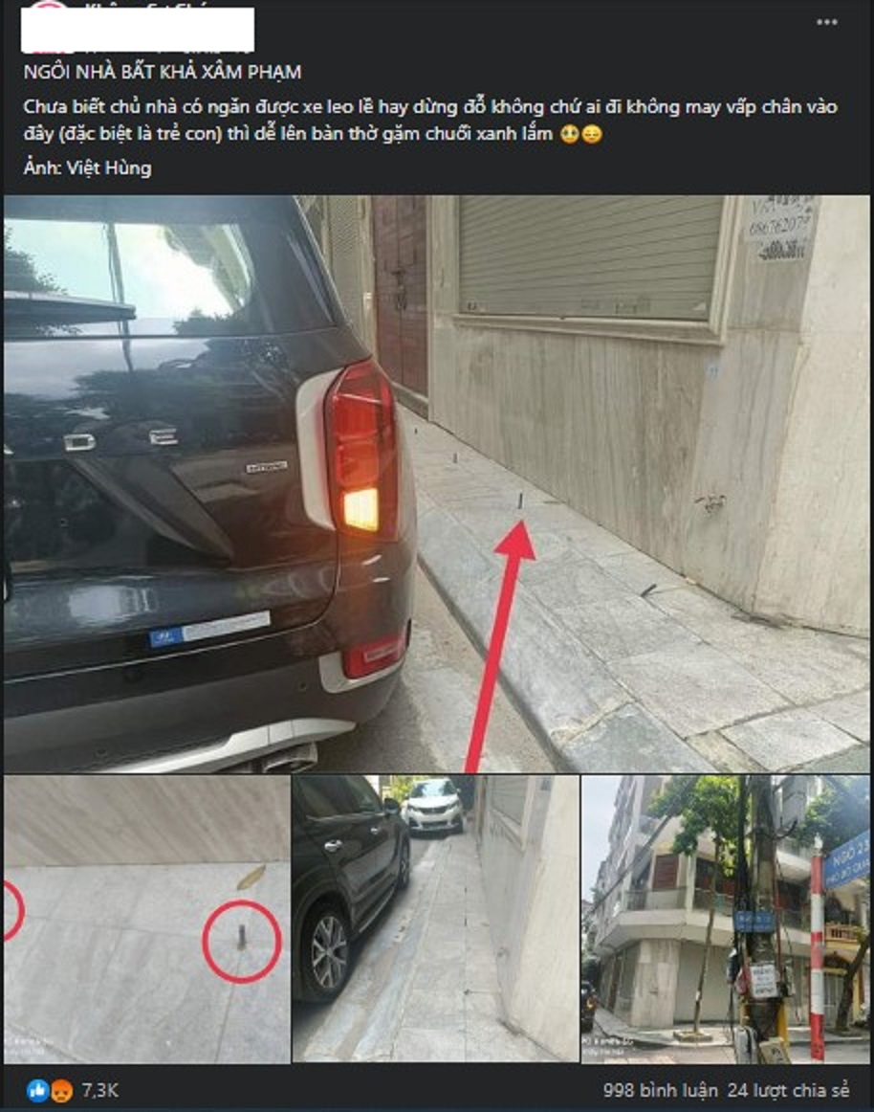Click the pensive face emoji in the caption
874x1112 pixels.
coord(592,134)
